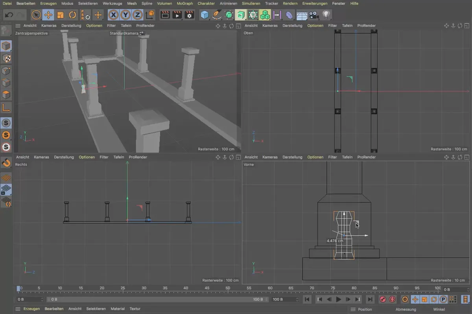Add a light using the bulb icon
The image size is (472, 314).
click(326, 15)
